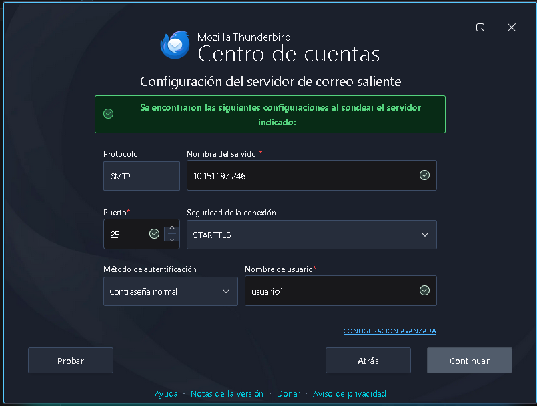537x406 pixels.
Task: Click the Centro de cuentas heading
Action: point(288,54)
